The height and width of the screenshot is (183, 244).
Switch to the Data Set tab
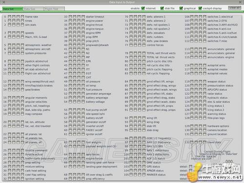point(12,9)
